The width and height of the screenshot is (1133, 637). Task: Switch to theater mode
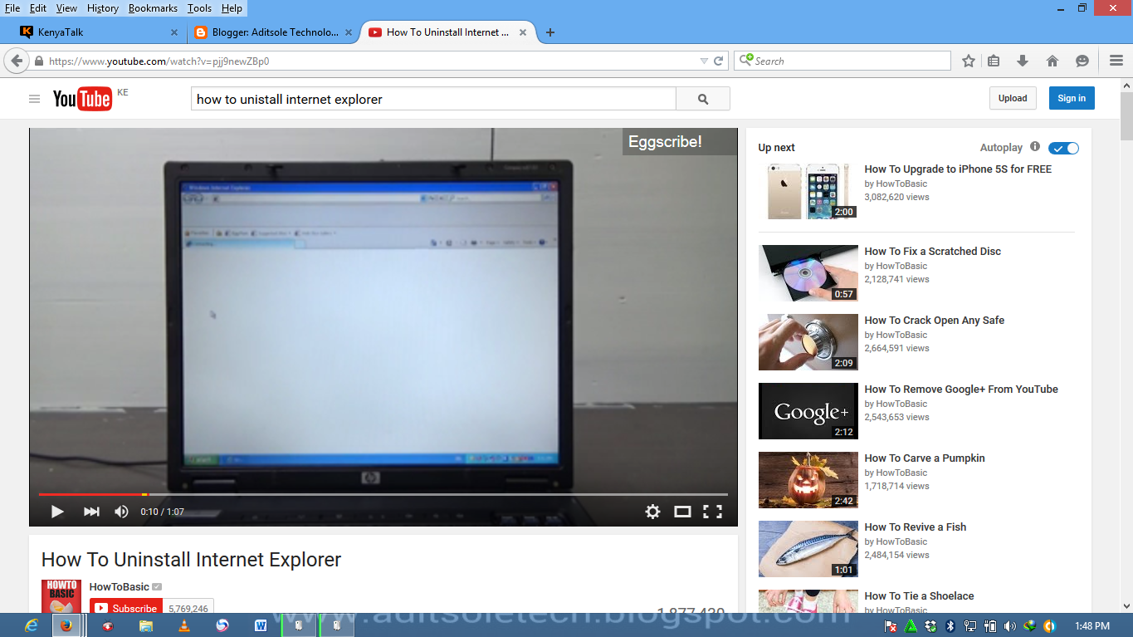point(682,512)
